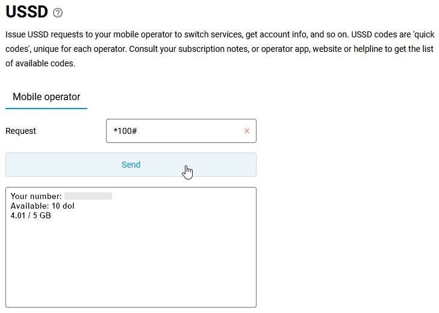Click the help question mark icon beside USSD
This screenshot has height=313, width=439.
(58, 13)
